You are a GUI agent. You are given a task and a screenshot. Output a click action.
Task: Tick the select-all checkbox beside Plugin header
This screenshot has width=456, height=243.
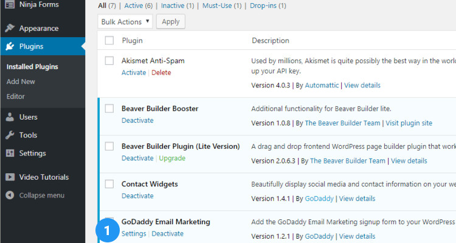coord(109,41)
